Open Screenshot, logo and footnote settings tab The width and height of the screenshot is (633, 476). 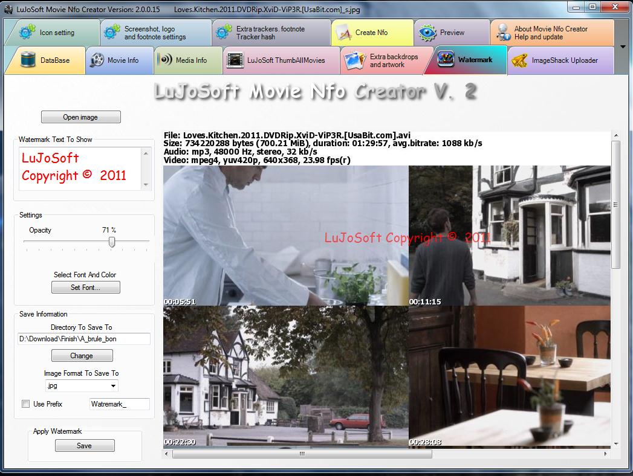click(156, 32)
